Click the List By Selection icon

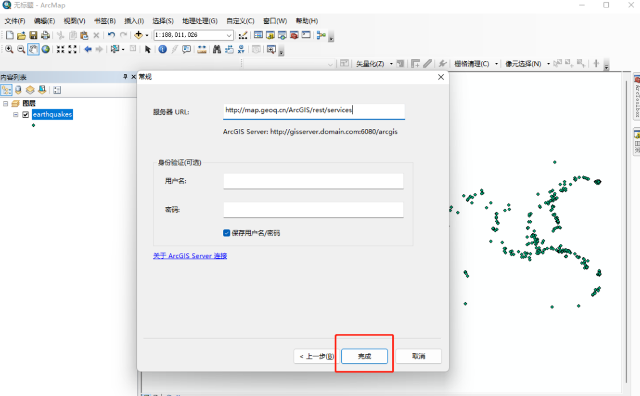tap(42, 90)
